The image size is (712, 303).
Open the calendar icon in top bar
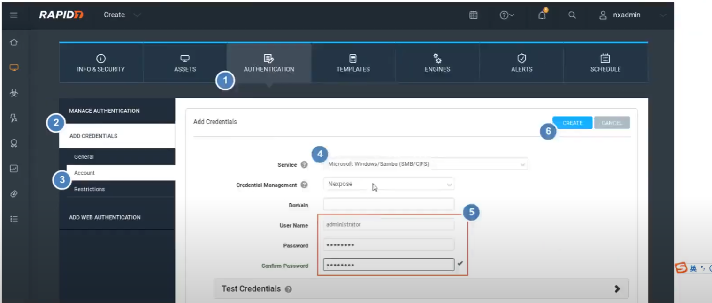coord(474,15)
